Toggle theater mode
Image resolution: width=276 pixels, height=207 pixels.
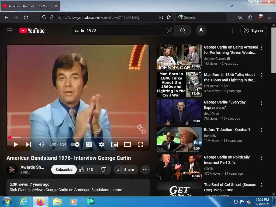click(127, 144)
